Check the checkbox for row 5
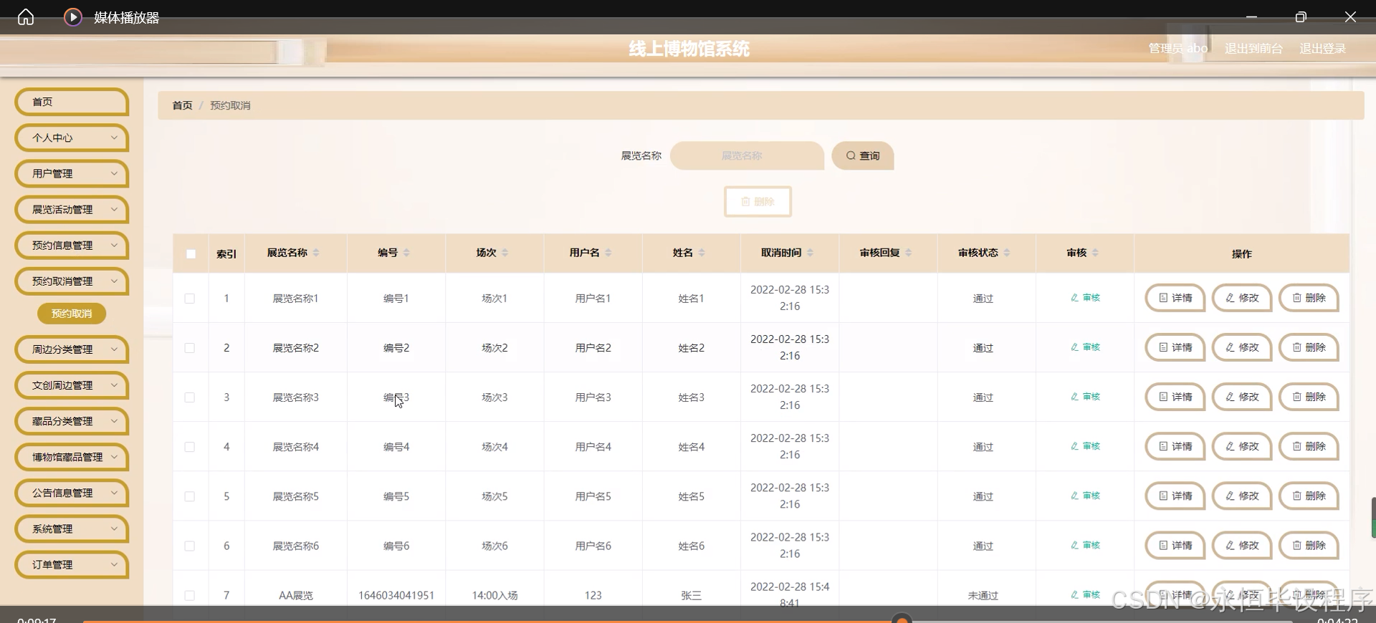The height and width of the screenshot is (623, 1376). tap(190, 496)
